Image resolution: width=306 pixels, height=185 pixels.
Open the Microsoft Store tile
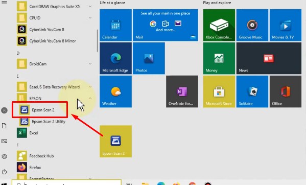tap(219, 91)
